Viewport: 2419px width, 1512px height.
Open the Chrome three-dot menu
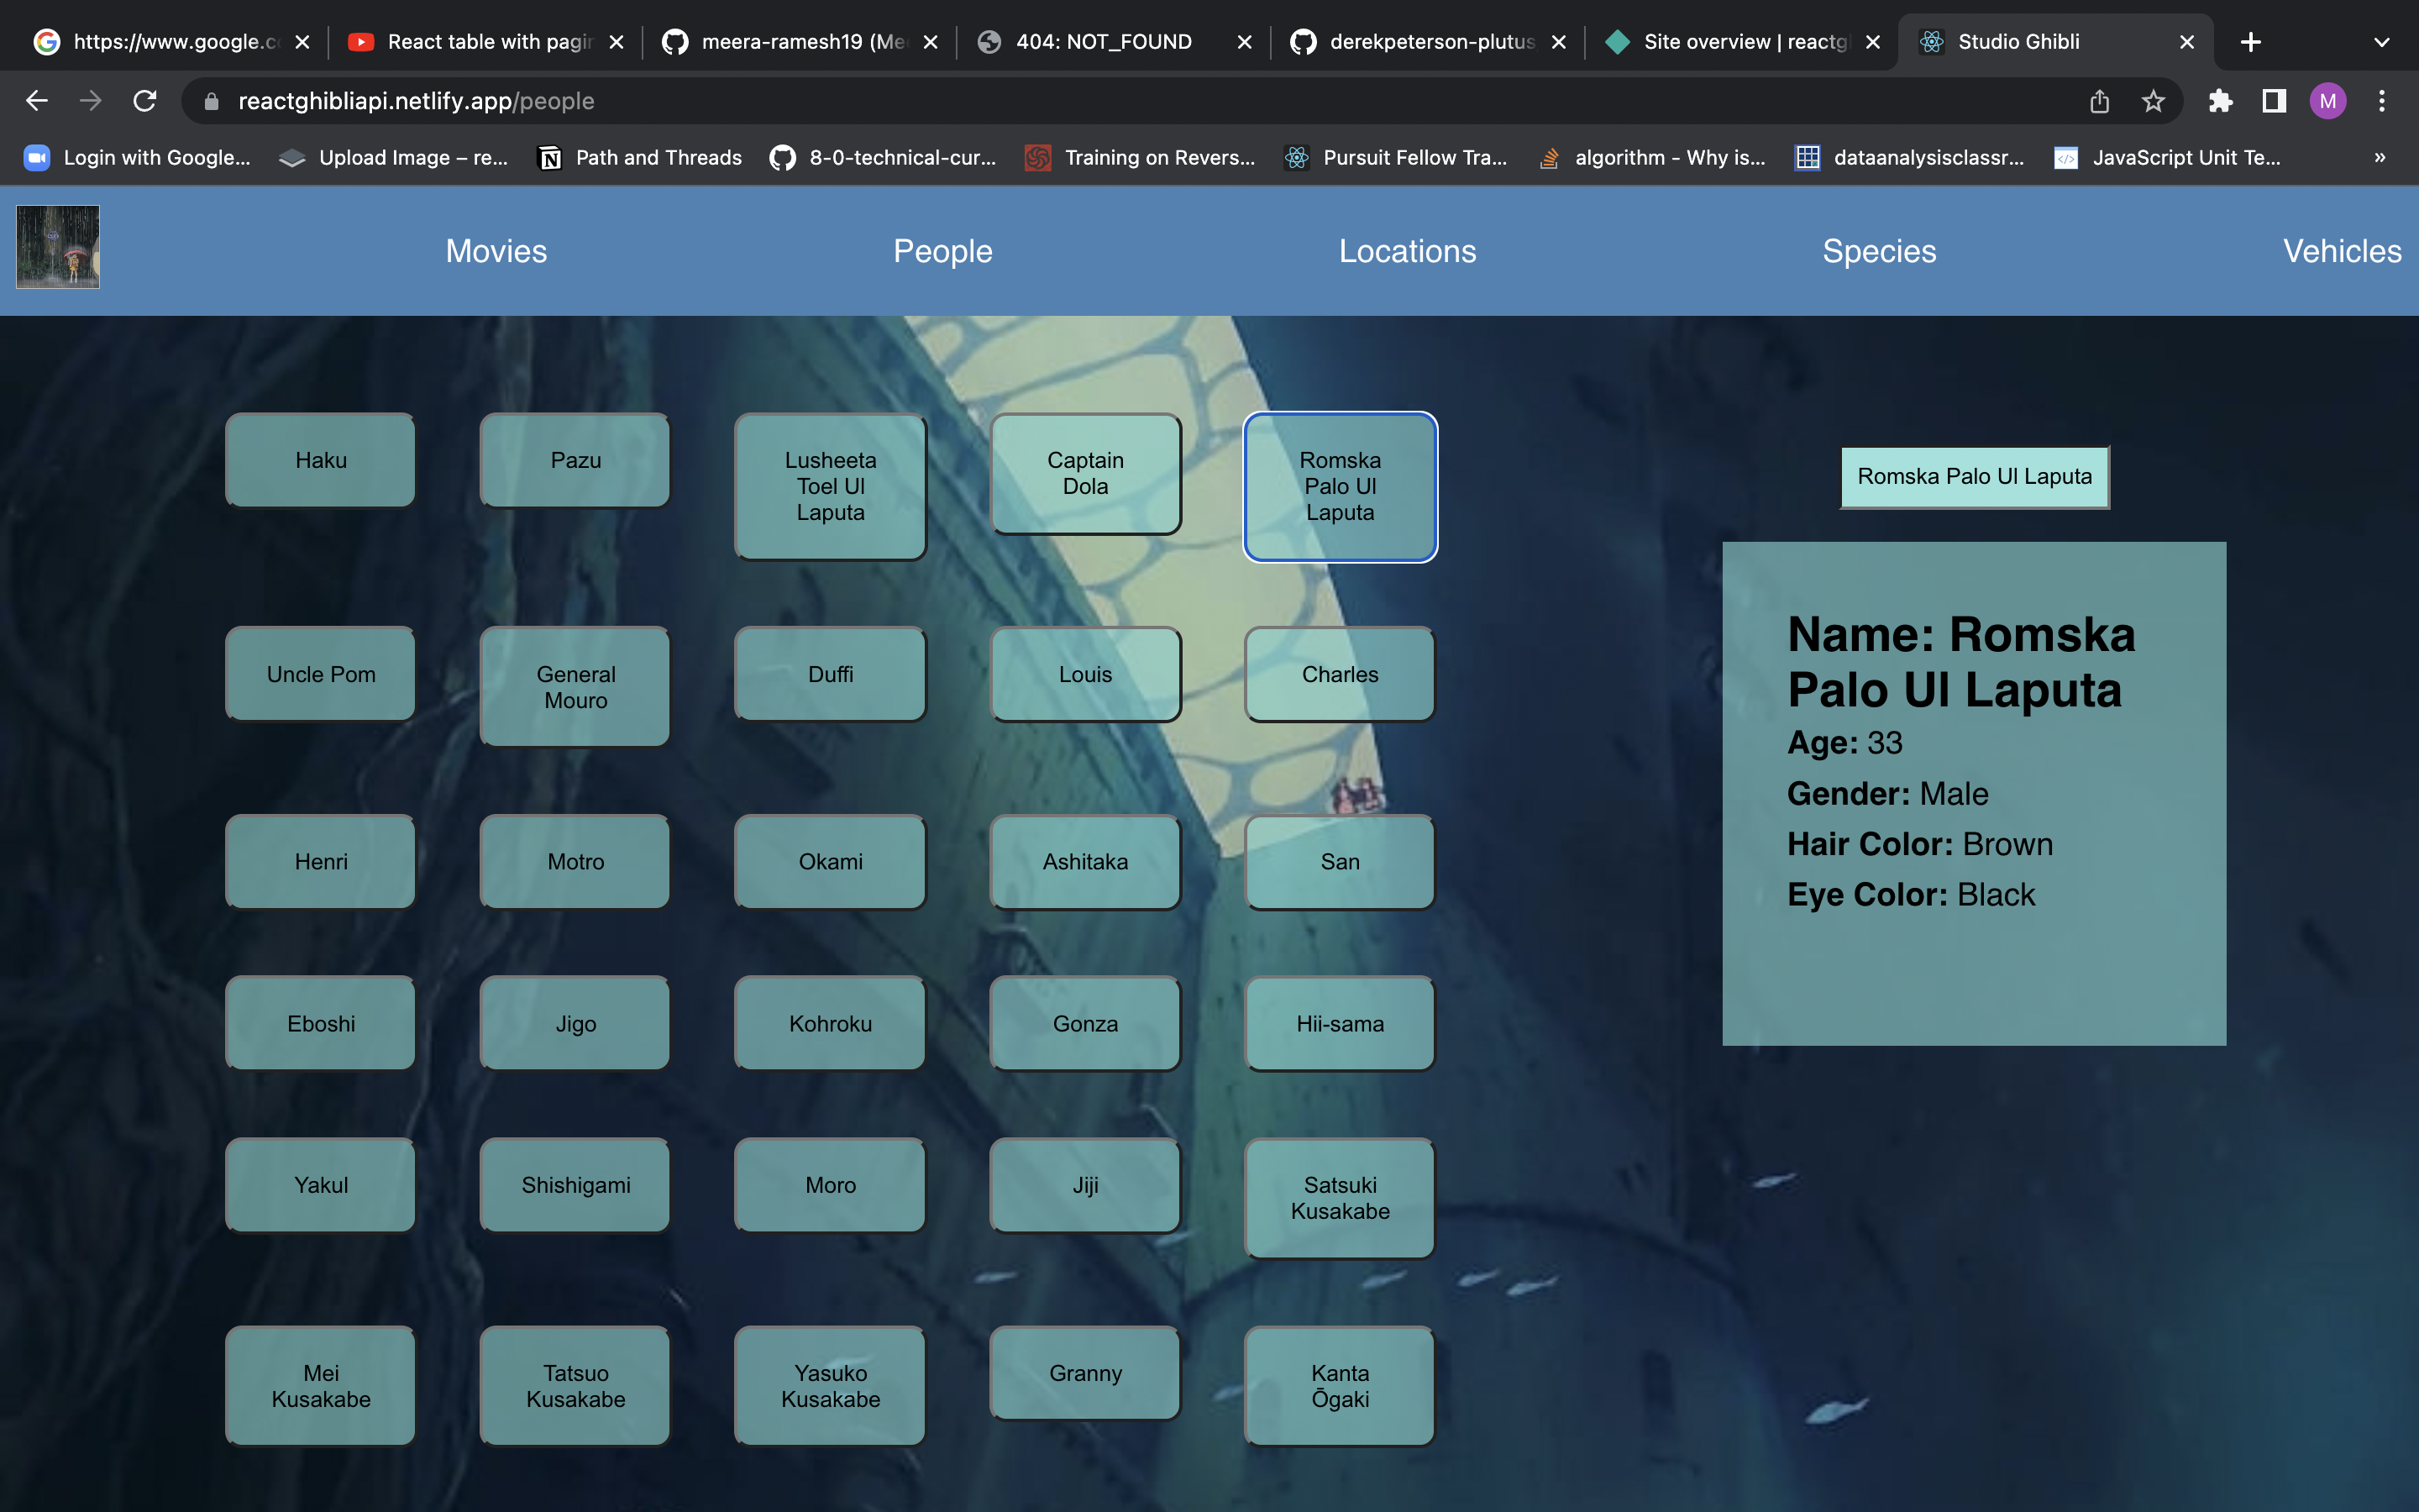pos(2382,101)
